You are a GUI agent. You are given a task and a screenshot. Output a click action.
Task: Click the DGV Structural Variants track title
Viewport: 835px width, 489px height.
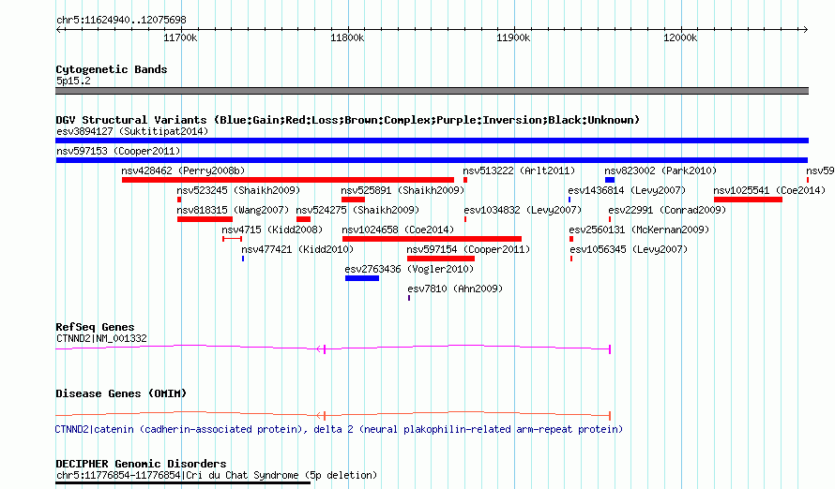click(x=348, y=120)
